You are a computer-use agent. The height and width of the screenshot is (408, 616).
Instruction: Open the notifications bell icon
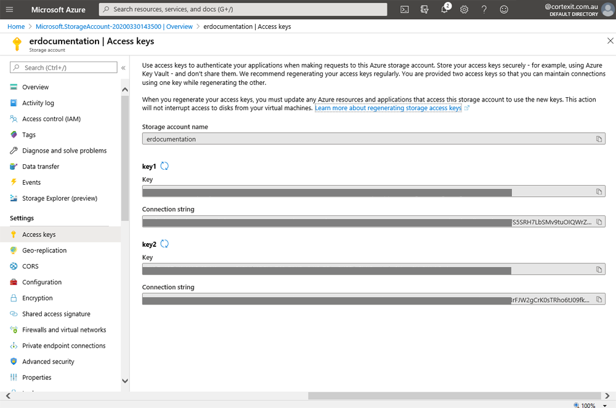pyautogui.click(x=445, y=9)
